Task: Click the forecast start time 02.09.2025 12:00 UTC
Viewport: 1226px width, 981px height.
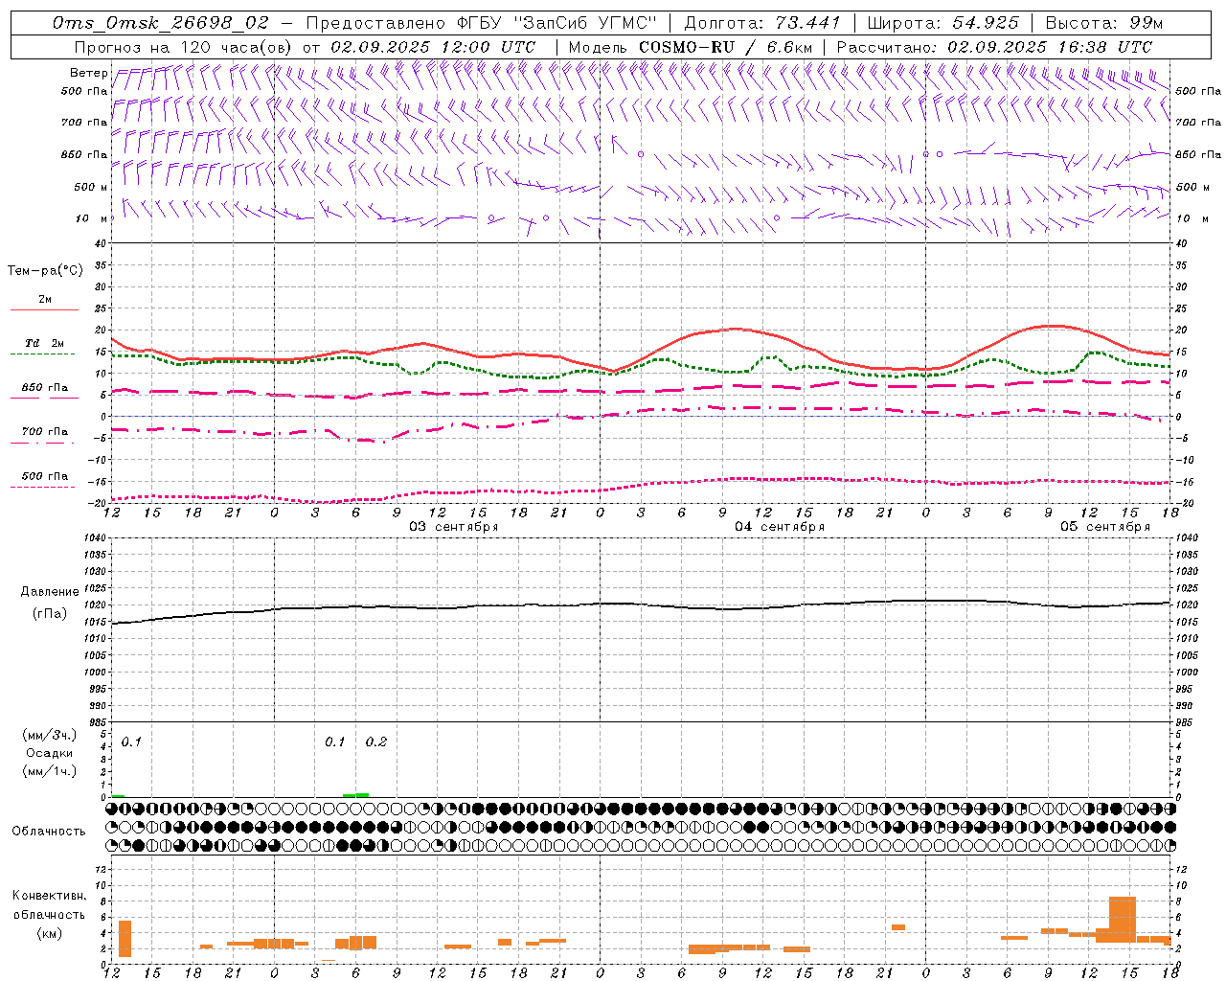Action: pyautogui.click(x=433, y=47)
